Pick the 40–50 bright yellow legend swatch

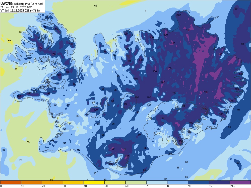click(x=94, y=182)
